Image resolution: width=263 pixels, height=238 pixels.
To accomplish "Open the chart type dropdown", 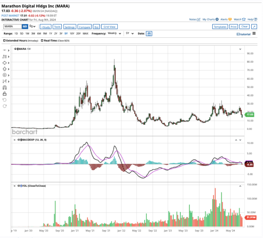I will click(32, 26).
